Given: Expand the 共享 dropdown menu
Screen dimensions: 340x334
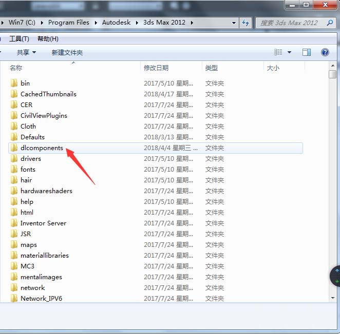Looking at the screenshot, I should click(x=34, y=52).
